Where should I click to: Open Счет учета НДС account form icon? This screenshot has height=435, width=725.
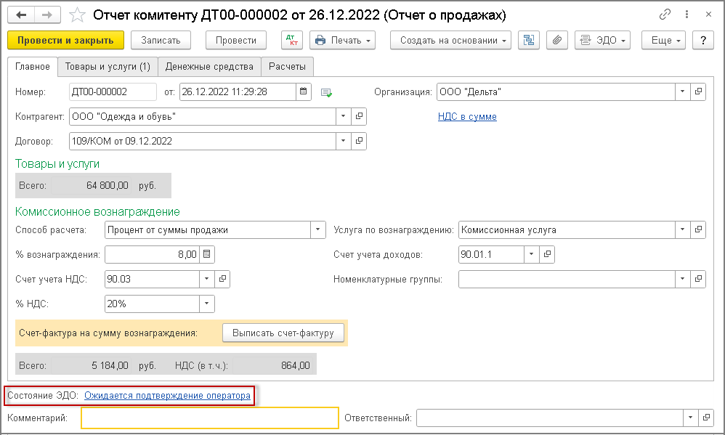click(x=222, y=279)
